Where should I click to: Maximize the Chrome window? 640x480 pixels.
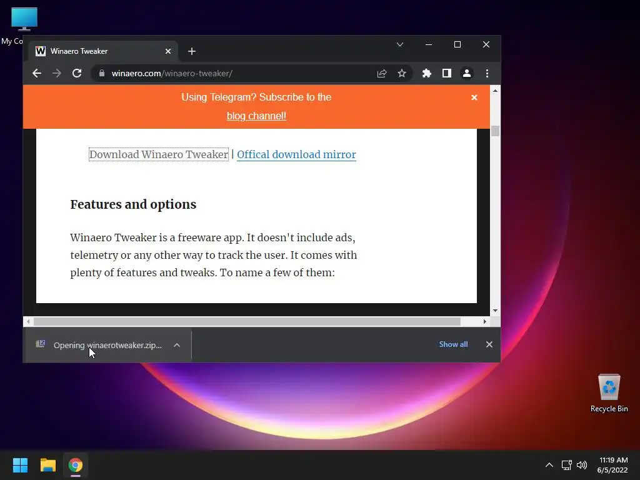457,44
